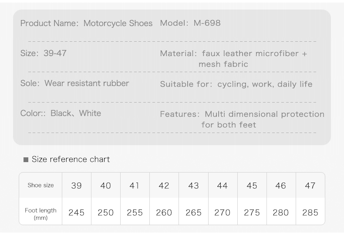This screenshot has height=236, width=344.
Task: Select shoe size 39 cell
Action: point(76,186)
